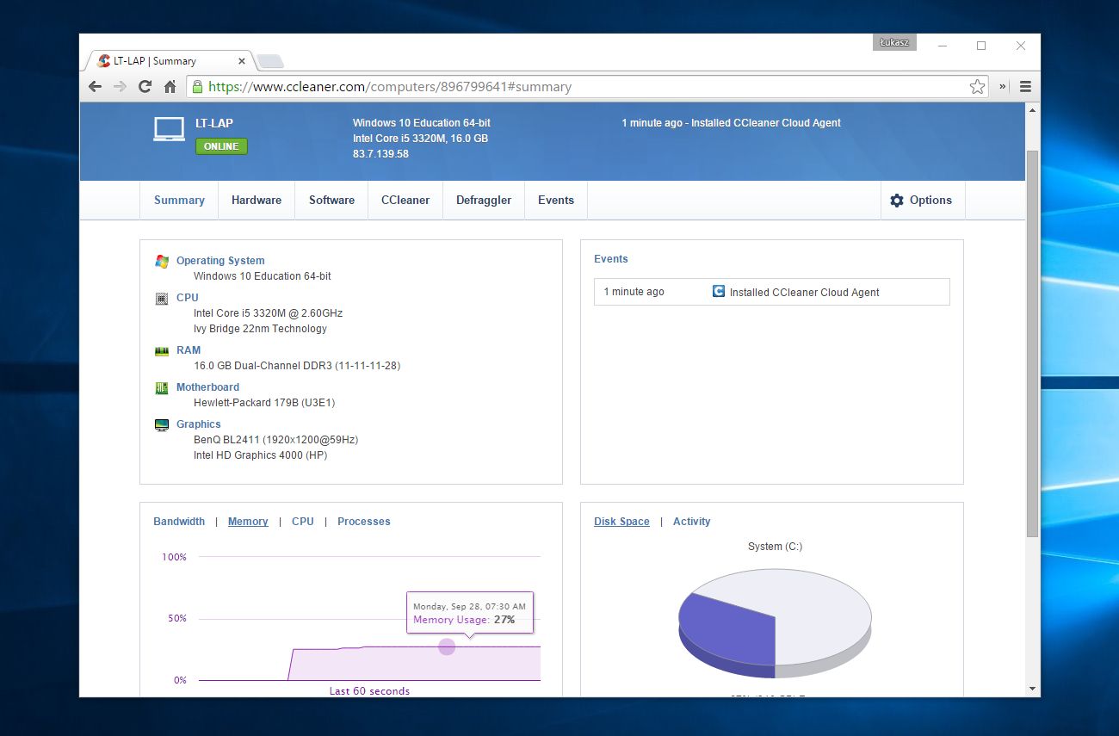This screenshot has height=736, width=1119.
Task: Click the CPU chip icon in summary
Action: pos(162,298)
